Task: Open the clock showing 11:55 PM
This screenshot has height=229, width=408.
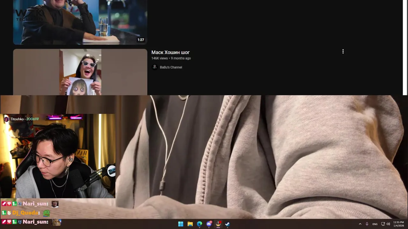Action: coord(398,224)
